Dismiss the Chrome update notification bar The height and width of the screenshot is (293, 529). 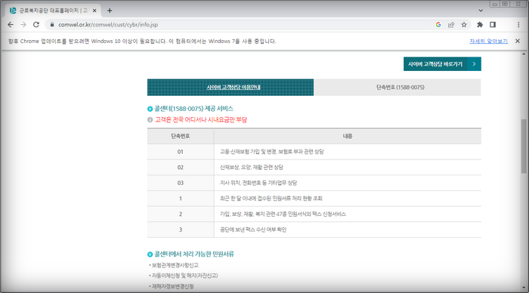(x=518, y=41)
